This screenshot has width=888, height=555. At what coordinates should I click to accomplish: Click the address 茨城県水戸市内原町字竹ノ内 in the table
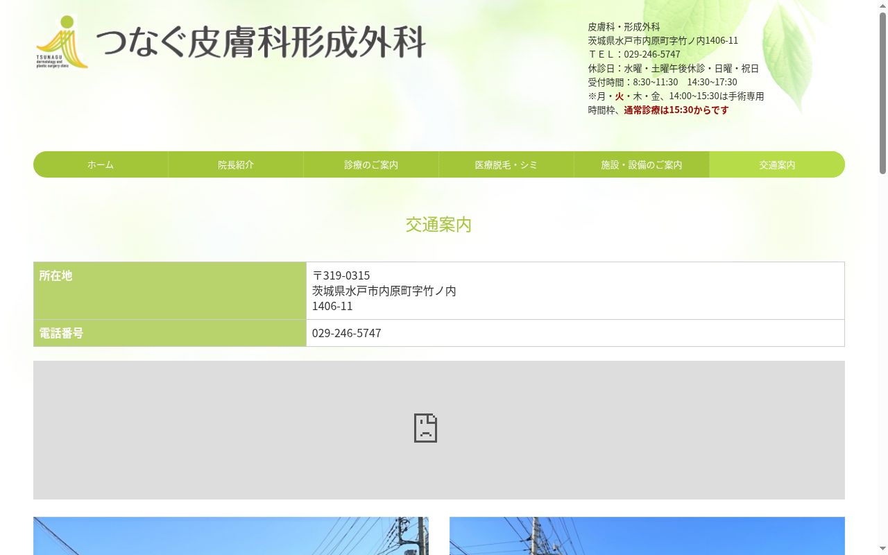click(384, 291)
